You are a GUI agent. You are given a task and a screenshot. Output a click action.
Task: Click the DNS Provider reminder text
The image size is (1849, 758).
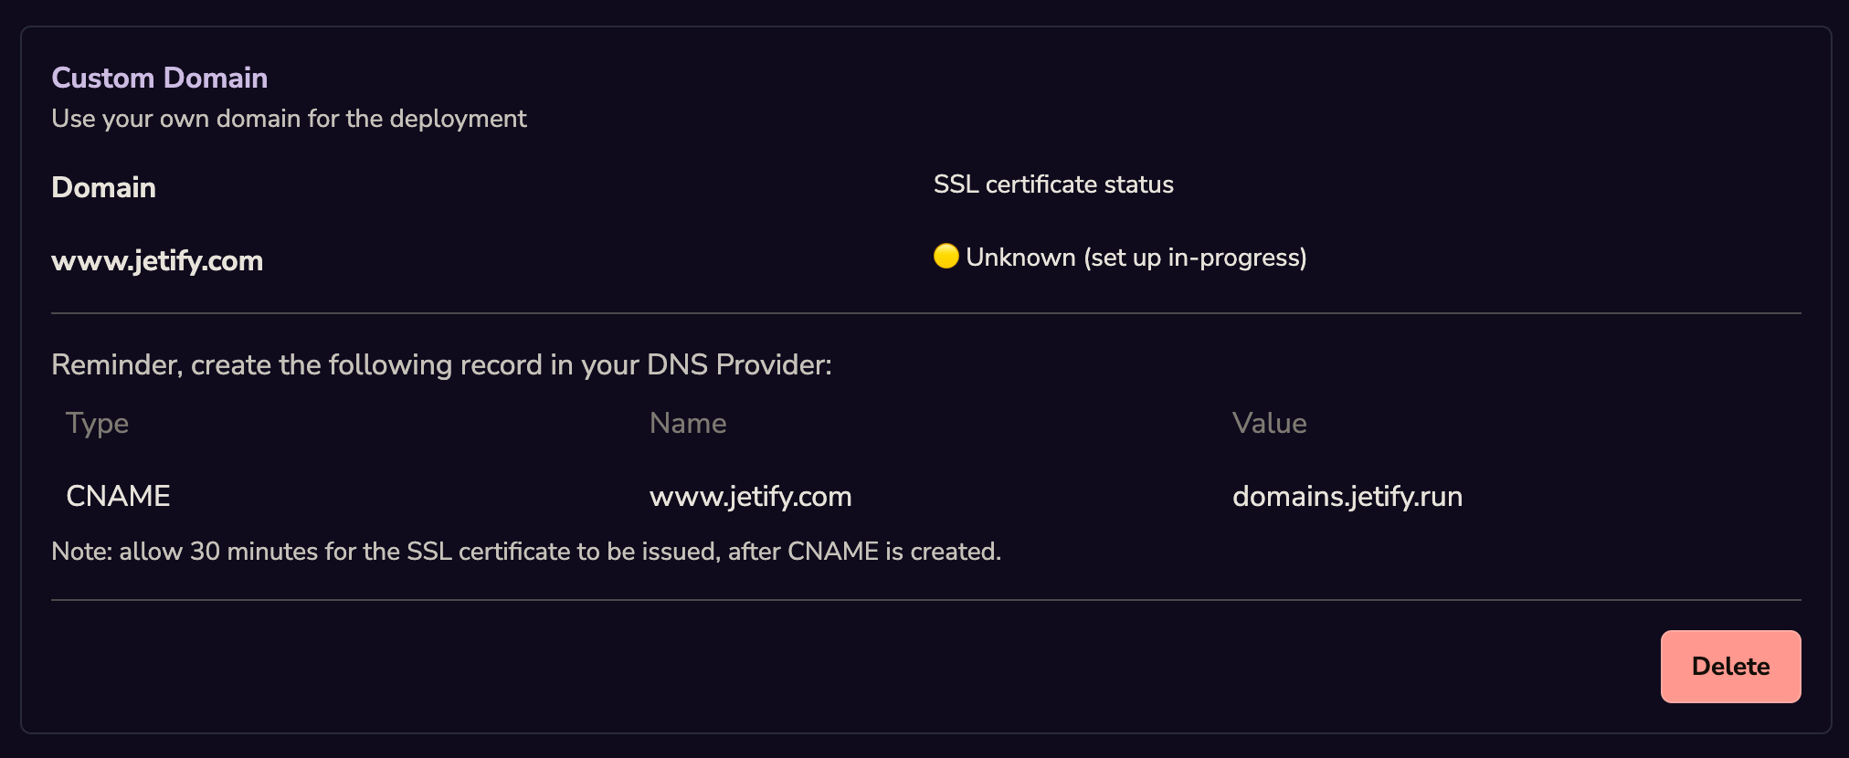pyautogui.click(x=442, y=363)
